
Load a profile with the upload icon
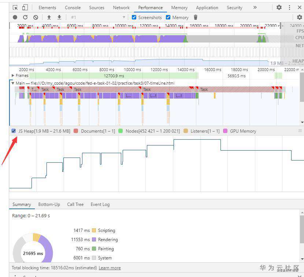coord(49,17)
